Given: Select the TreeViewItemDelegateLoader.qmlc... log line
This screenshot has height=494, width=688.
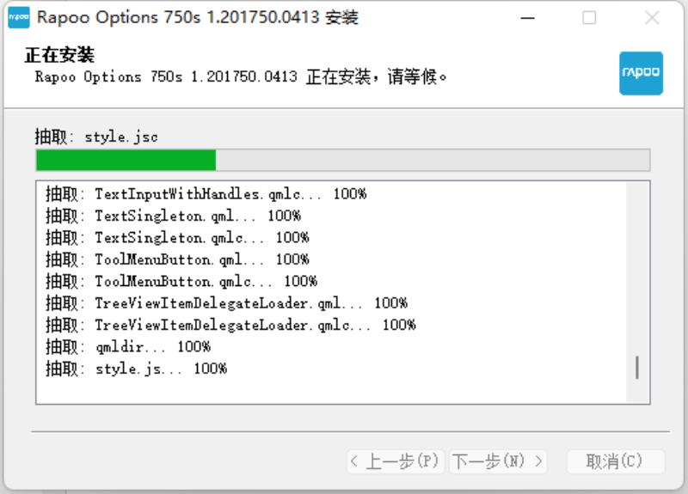Looking at the screenshot, I should tap(230, 325).
